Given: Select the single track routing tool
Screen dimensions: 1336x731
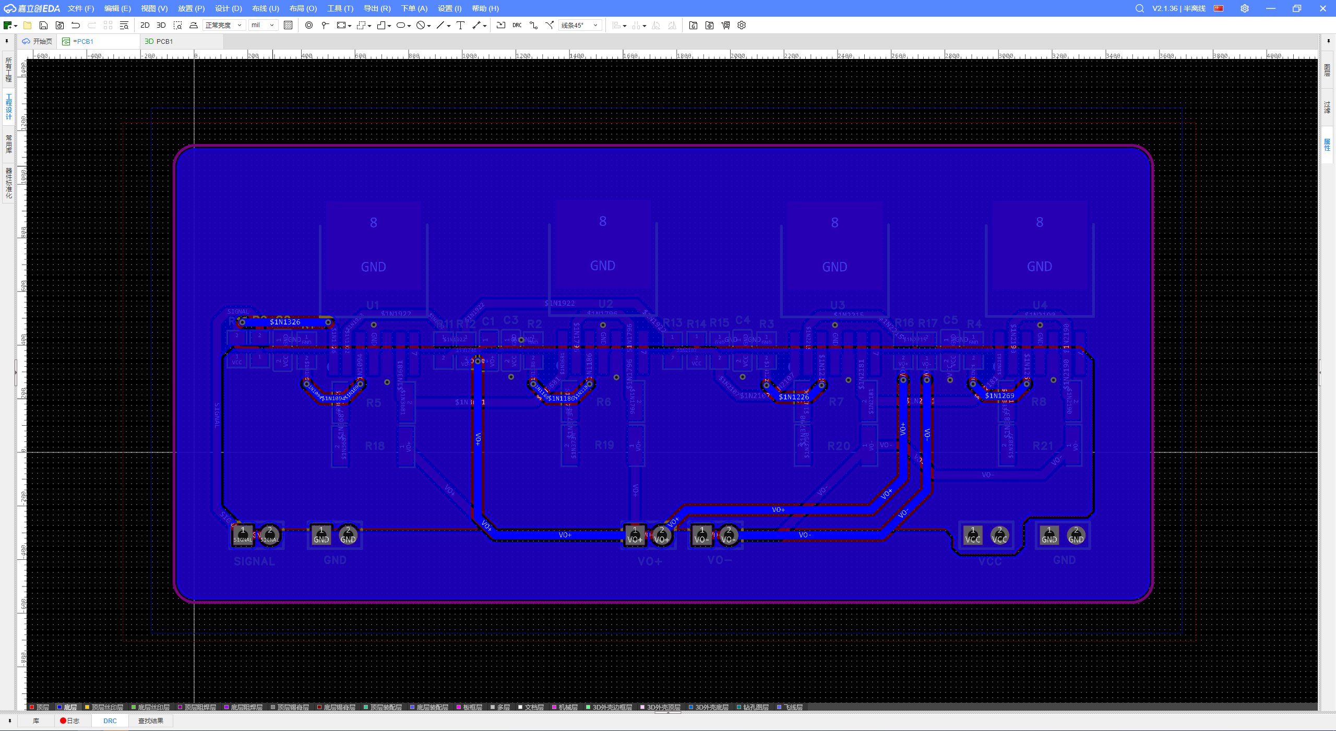Looking at the screenshot, I should click(533, 25).
